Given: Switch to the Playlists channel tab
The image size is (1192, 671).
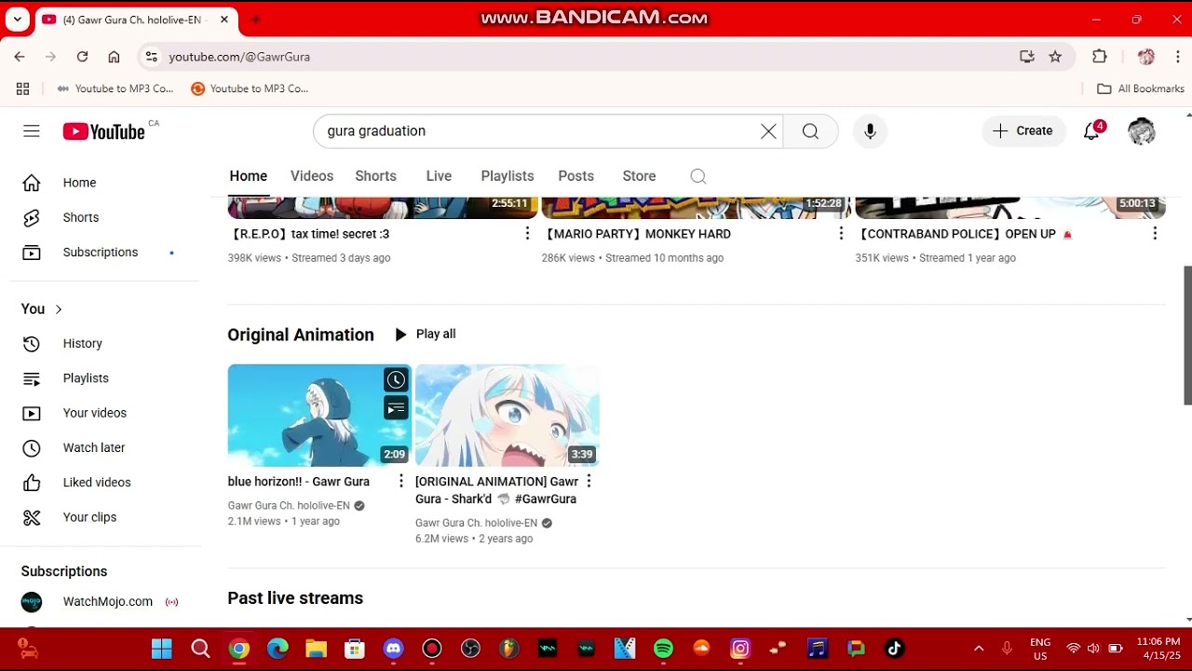Looking at the screenshot, I should tap(508, 176).
